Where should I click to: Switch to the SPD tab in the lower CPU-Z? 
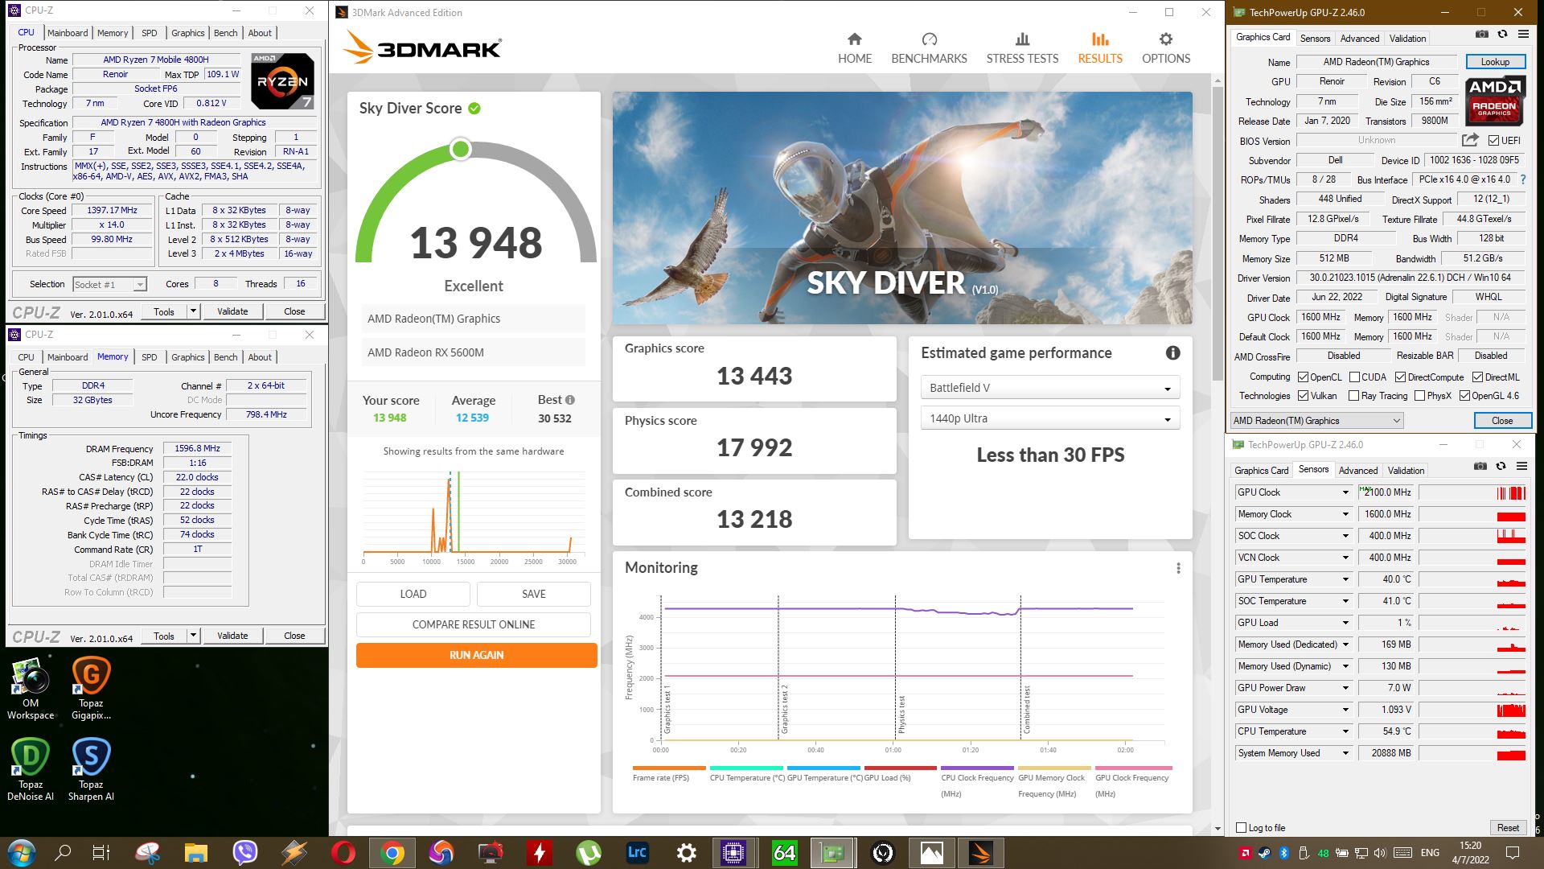click(150, 357)
